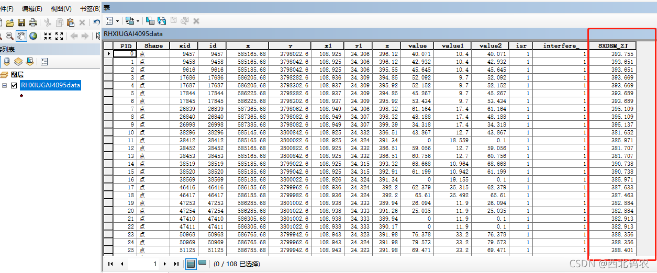657x273 pixels.
Task: Open Related Tables dropdown arrow
Action: [x=138, y=21]
